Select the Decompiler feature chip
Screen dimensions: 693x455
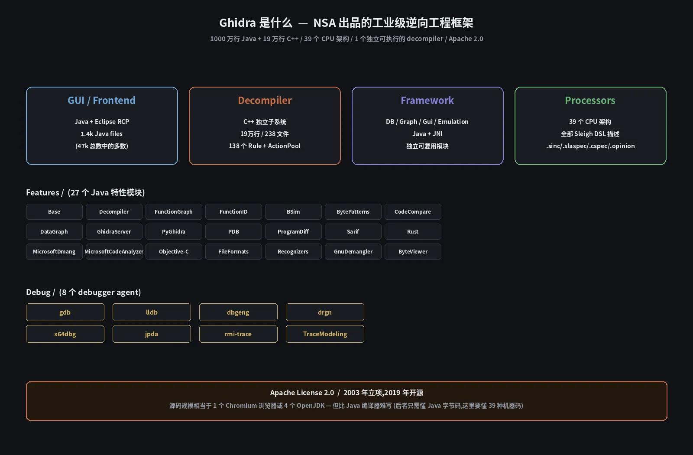click(x=114, y=211)
